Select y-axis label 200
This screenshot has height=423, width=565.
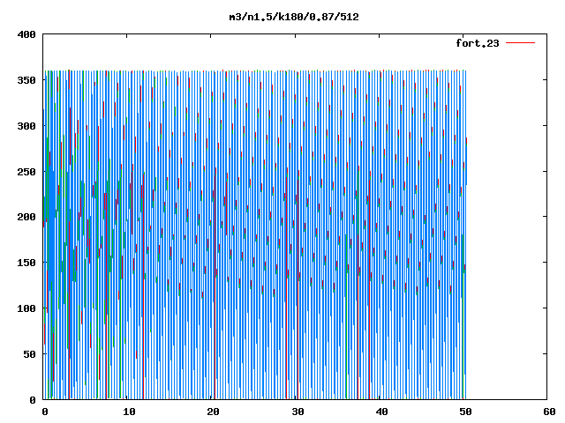tap(26, 217)
